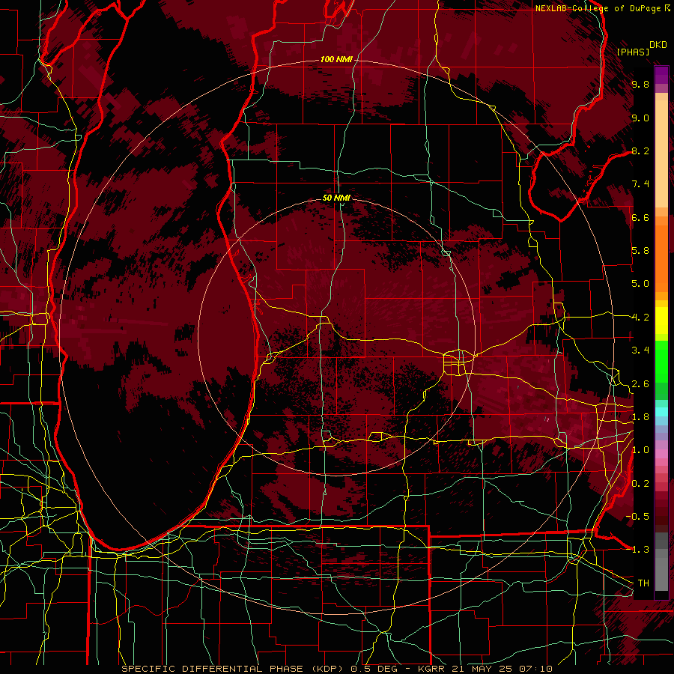Click the cyan segment of the color bar
The image size is (674, 674).
pyautogui.click(x=661, y=412)
